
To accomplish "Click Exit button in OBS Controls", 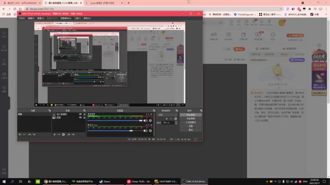I will pyautogui.click(x=191, y=130).
